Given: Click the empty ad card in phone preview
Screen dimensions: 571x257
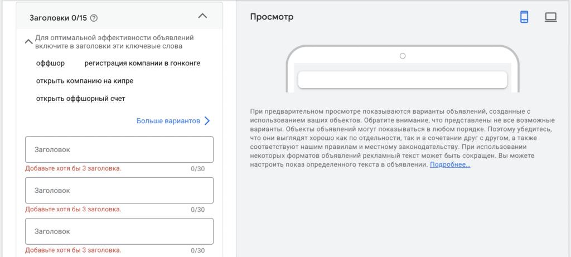Looking at the screenshot, I should pyautogui.click(x=403, y=80).
